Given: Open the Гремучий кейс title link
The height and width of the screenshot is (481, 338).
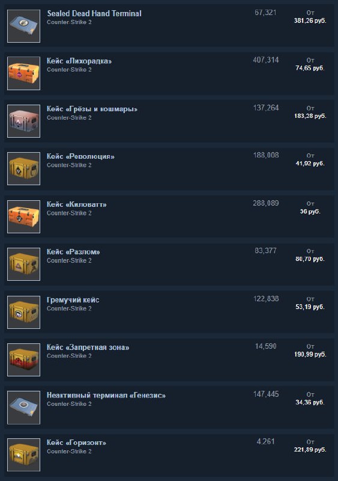Looking at the screenshot, I should 73,300.
